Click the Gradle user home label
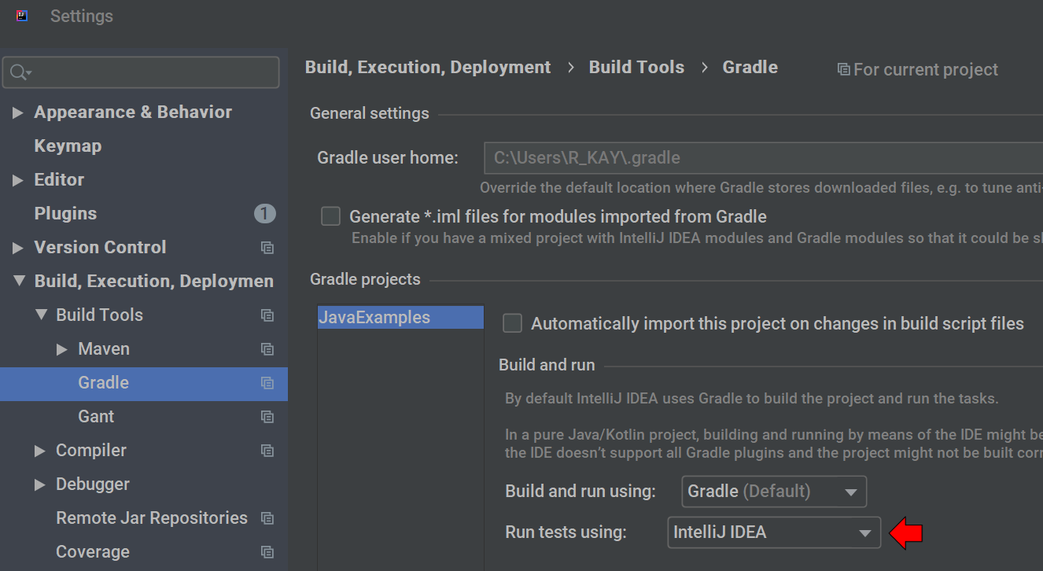This screenshot has width=1043, height=571. (388, 158)
